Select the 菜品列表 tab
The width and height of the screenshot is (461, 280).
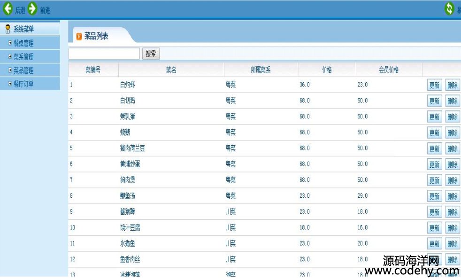[x=96, y=36]
